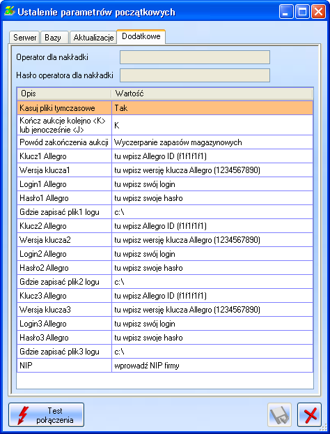Screen dimensions: 330x434
Task: Close the window via title bar X
Action: click(318, 12)
